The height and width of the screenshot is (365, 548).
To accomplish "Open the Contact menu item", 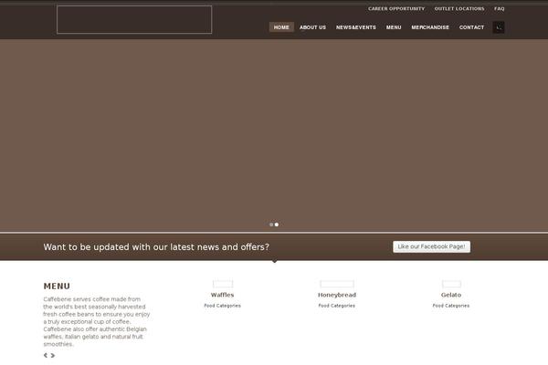I will pyautogui.click(x=471, y=27).
